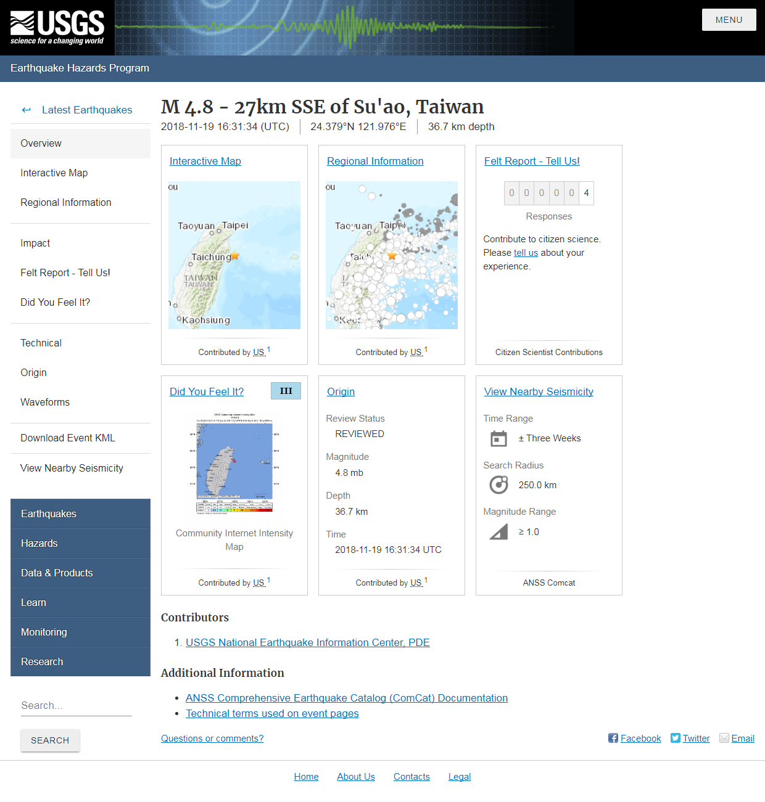
Task: Click US contributor under Origin card
Action: pos(416,583)
